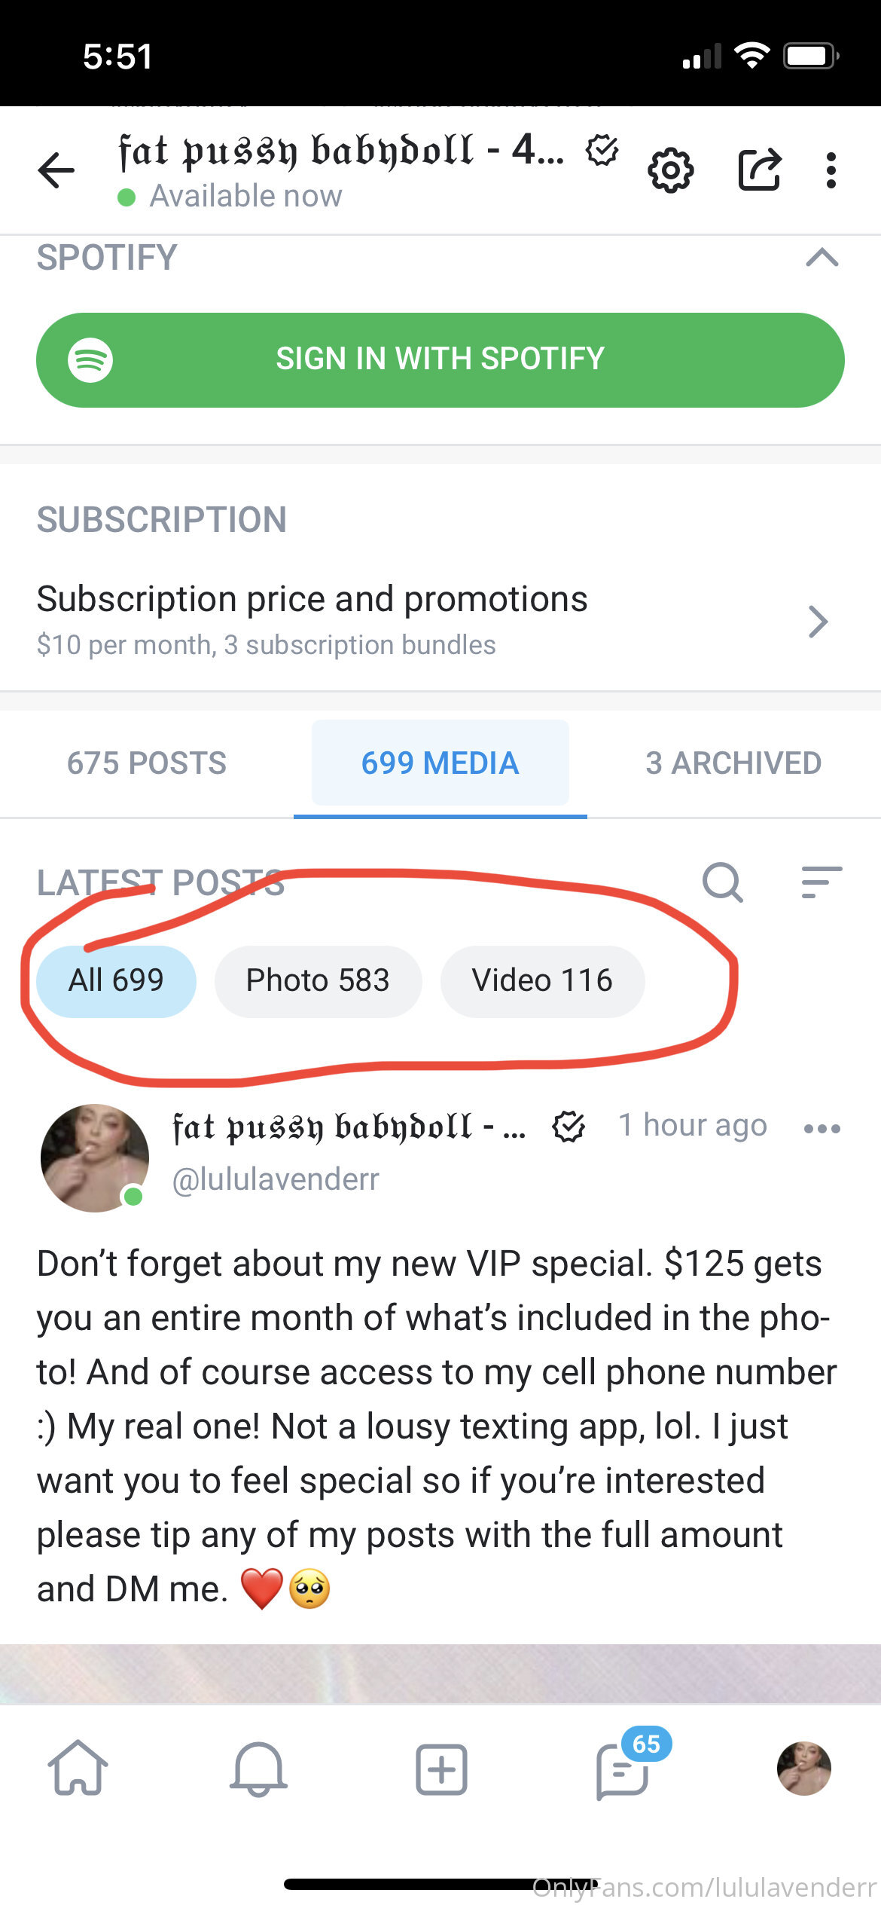Screen dimensions: 881x1908
Task: Open post options three-dot menu
Action: [x=822, y=1128]
